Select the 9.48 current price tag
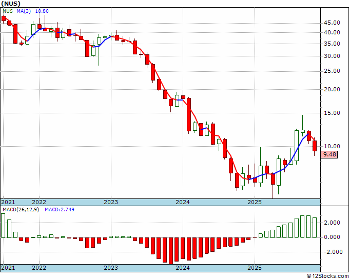This screenshot has height=280, width=349. tap(329, 154)
